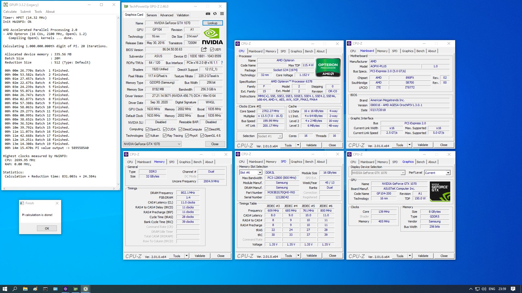Click the GPUPI horizontal scrollbar right arrow
This screenshot has height=293, width=522.
114,188
